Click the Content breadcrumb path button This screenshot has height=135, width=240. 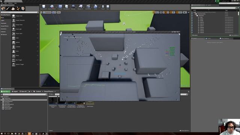click(x=38, y=91)
